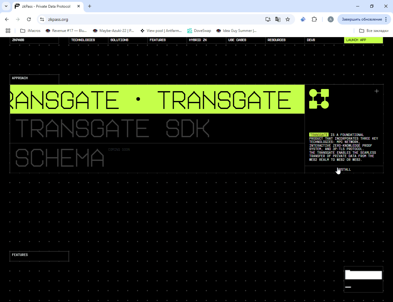Image resolution: width=393 pixels, height=302 pixels.
Task: Select the highlighted TRANSGATE banner row
Action: [x=157, y=99]
